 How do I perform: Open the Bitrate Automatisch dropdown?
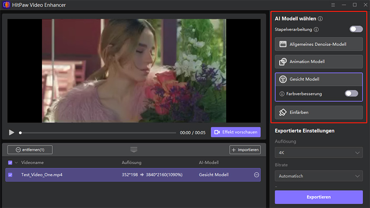tap(319, 176)
